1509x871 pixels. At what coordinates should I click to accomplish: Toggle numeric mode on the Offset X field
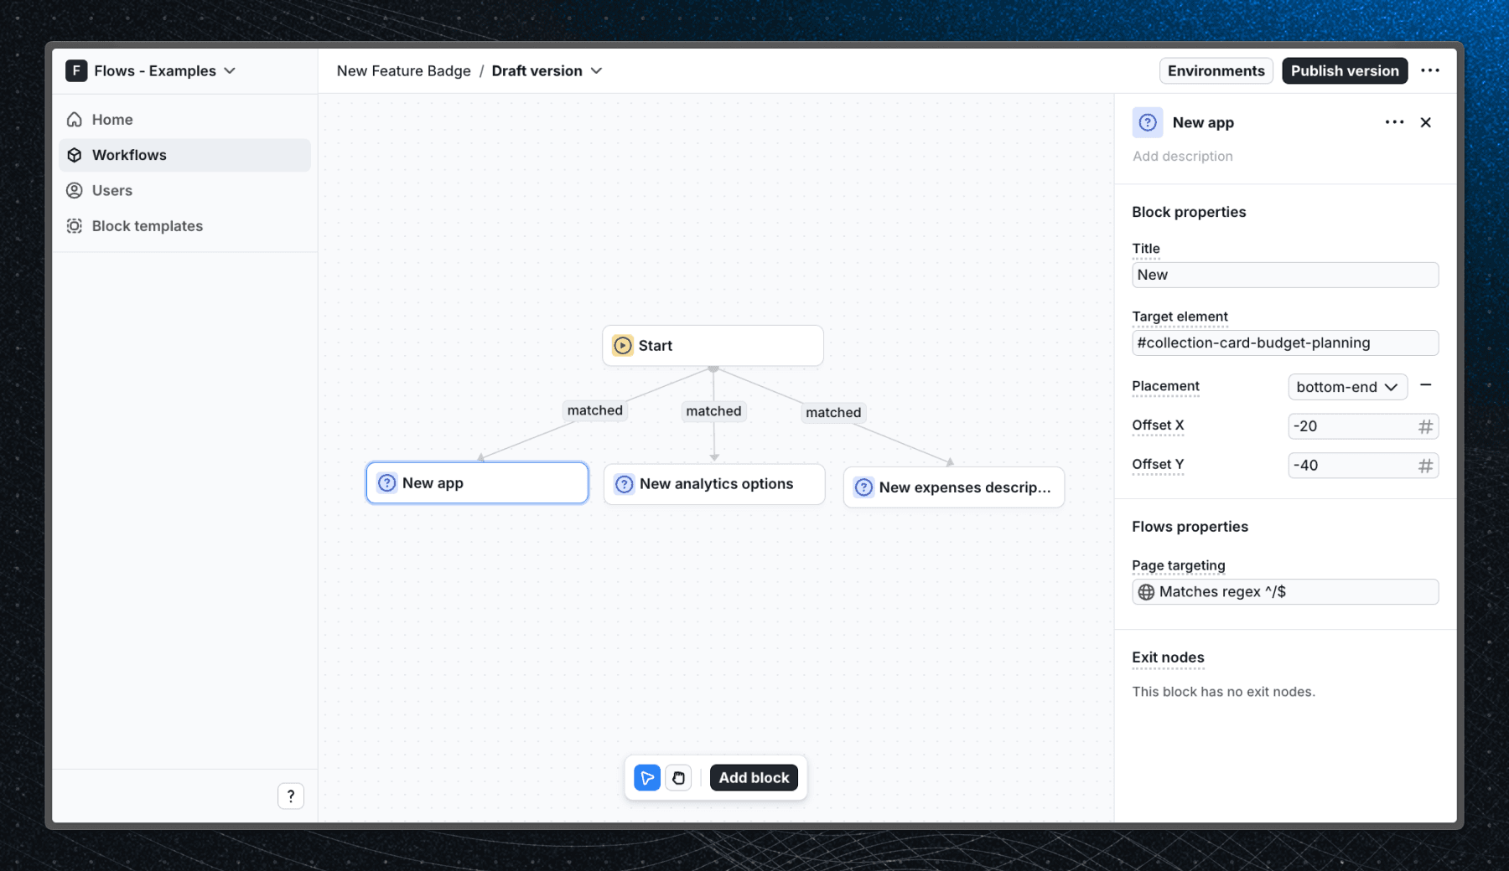1425,426
